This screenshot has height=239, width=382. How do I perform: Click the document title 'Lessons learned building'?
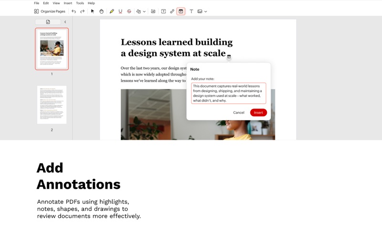point(177,42)
